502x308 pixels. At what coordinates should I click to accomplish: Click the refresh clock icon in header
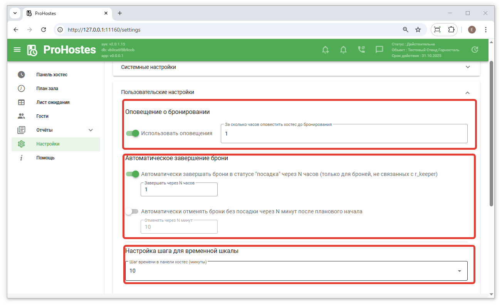(475, 50)
